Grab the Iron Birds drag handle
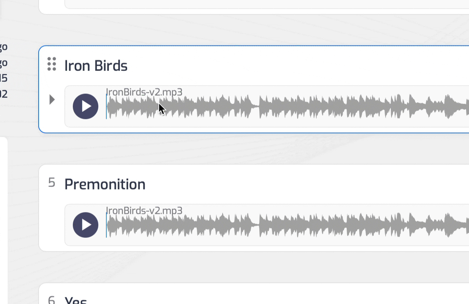 click(x=52, y=64)
